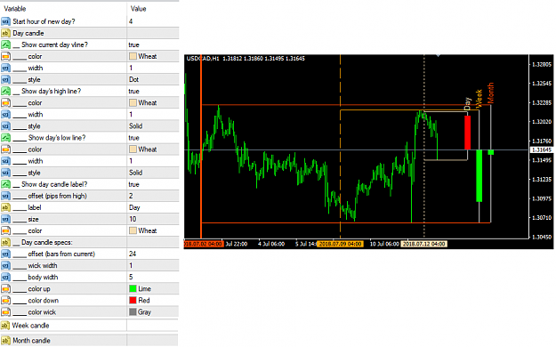Click the string icon for 'Day candle specs:'
556x347 pixels.
[5, 243]
